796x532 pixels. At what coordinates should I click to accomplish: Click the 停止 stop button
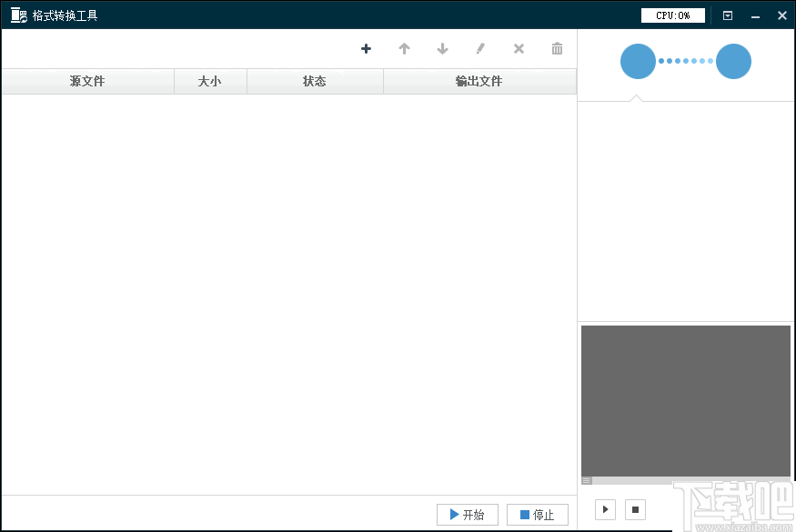pos(538,515)
